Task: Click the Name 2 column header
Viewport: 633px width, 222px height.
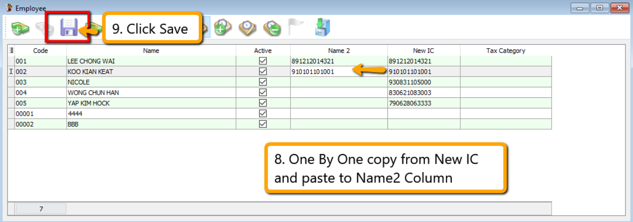Action: pyautogui.click(x=338, y=51)
